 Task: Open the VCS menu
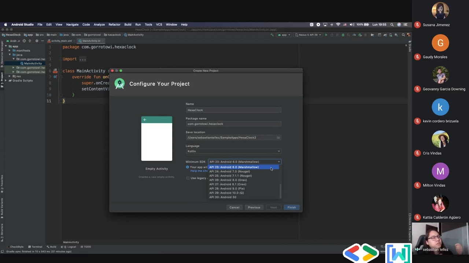(159, 24)
